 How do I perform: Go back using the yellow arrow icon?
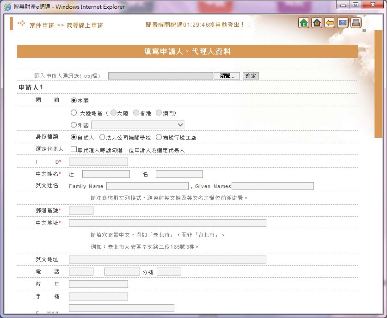[x=330, y=23]
